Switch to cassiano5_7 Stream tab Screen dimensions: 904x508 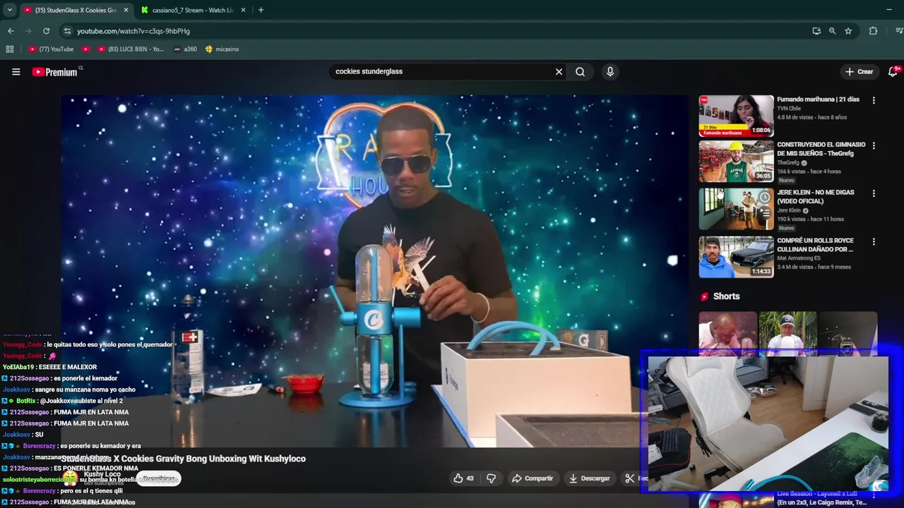194,10
